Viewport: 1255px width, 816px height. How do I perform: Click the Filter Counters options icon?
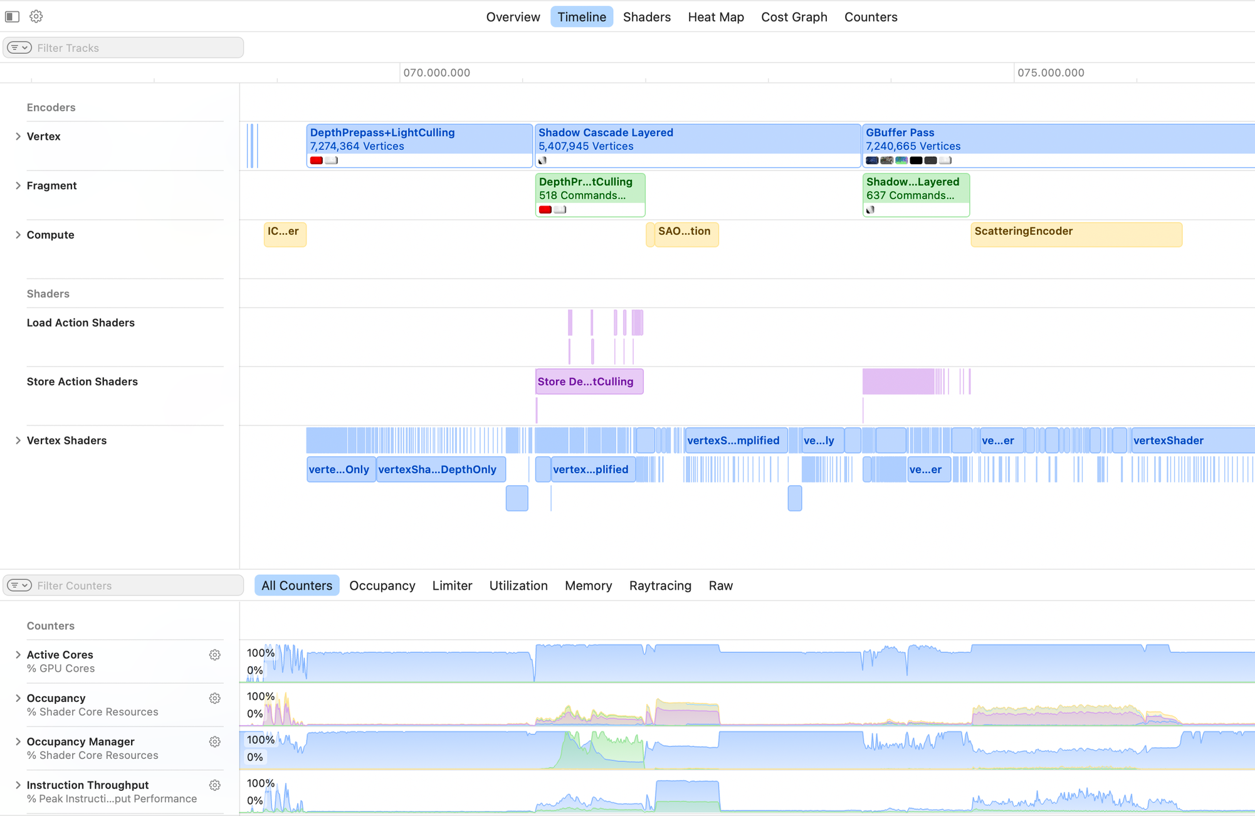click(19, 585)
